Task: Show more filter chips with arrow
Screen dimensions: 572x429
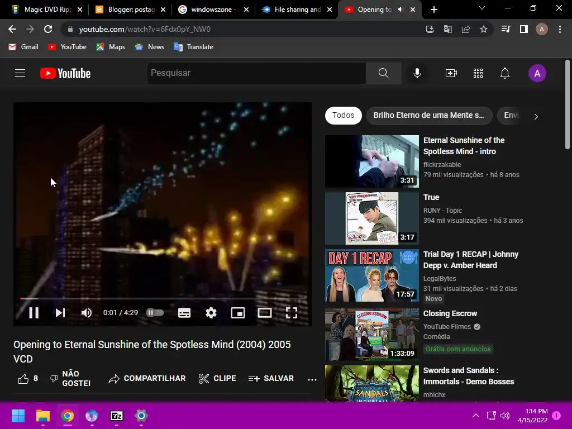Action: pyautogui.click(x=536, y=117)
